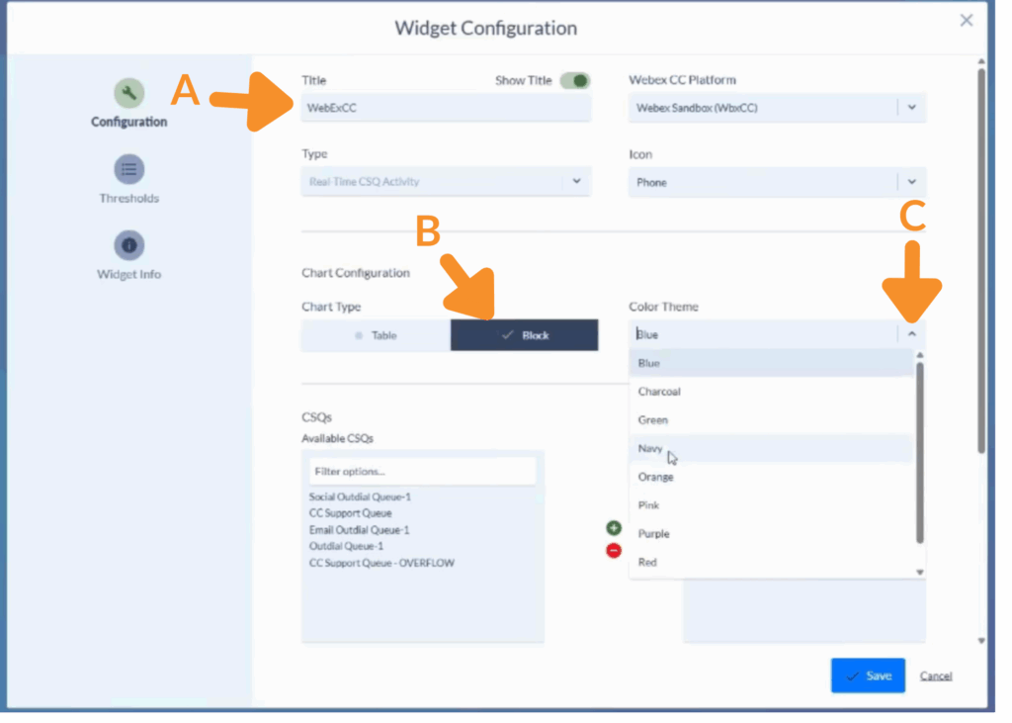Open the Thresholds list icon
This screenshot has height=723, width=1012.
pyautogui.click(x=128, y=169)
